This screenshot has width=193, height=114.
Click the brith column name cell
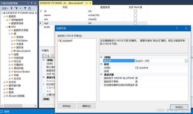click(x=47, y=27)
